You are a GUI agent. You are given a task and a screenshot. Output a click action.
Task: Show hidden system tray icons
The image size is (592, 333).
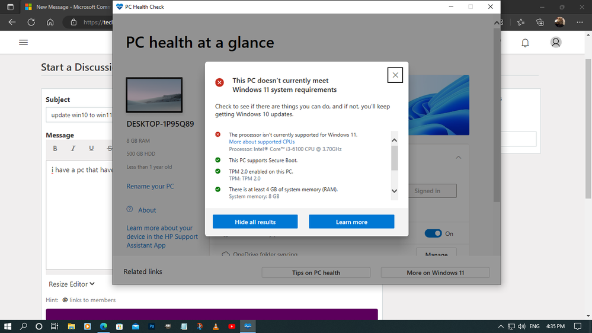pyautogui.click(x=501, y=326)
